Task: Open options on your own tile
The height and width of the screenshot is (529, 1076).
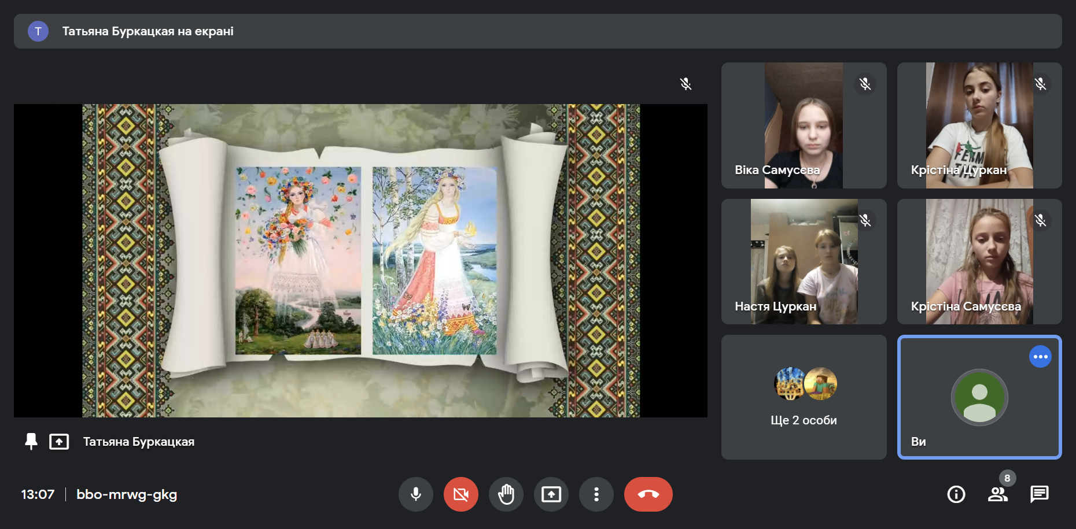Action: pos(1040,357)
